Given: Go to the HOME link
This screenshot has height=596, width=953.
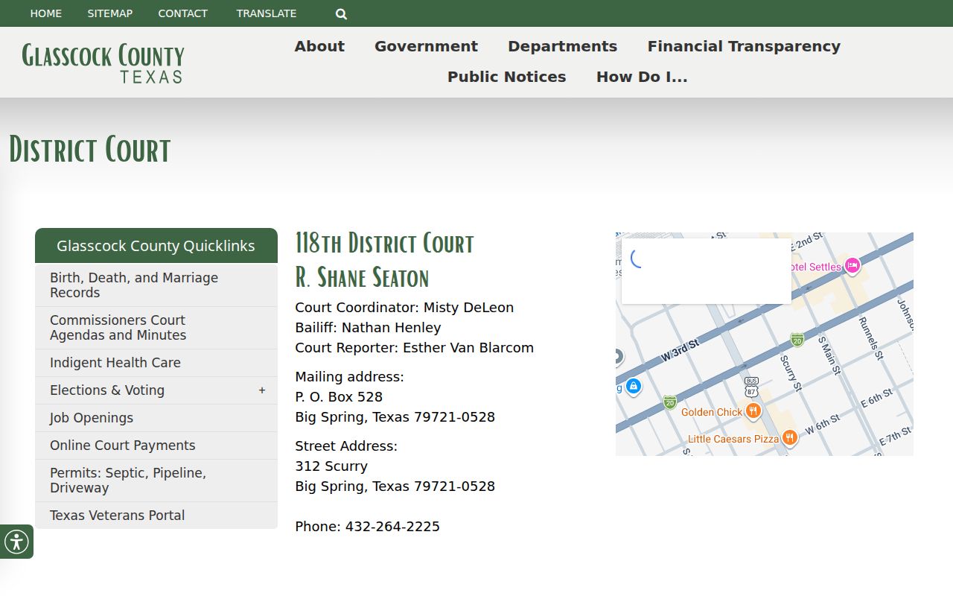Looking at the screenshot, I should pyautogui.click(x=46, y=13).
